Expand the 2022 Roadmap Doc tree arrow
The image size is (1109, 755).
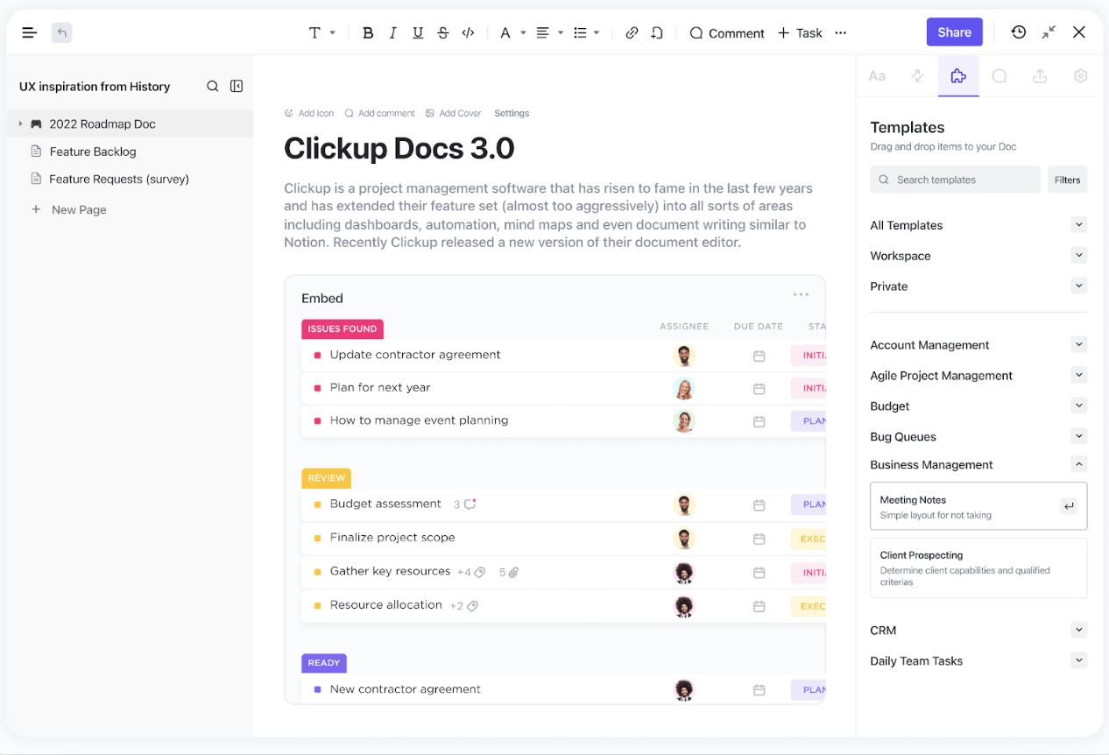click(20, 123)
